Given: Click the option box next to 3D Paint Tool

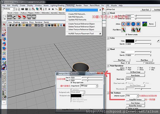Looking at the screenshot, I should point(100,10).
